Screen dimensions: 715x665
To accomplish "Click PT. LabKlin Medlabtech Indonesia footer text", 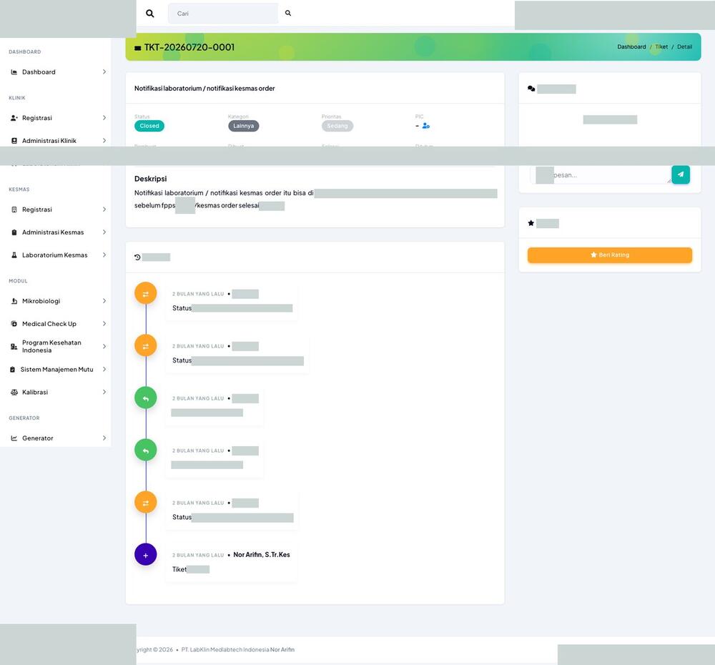I will coord(225,649).
